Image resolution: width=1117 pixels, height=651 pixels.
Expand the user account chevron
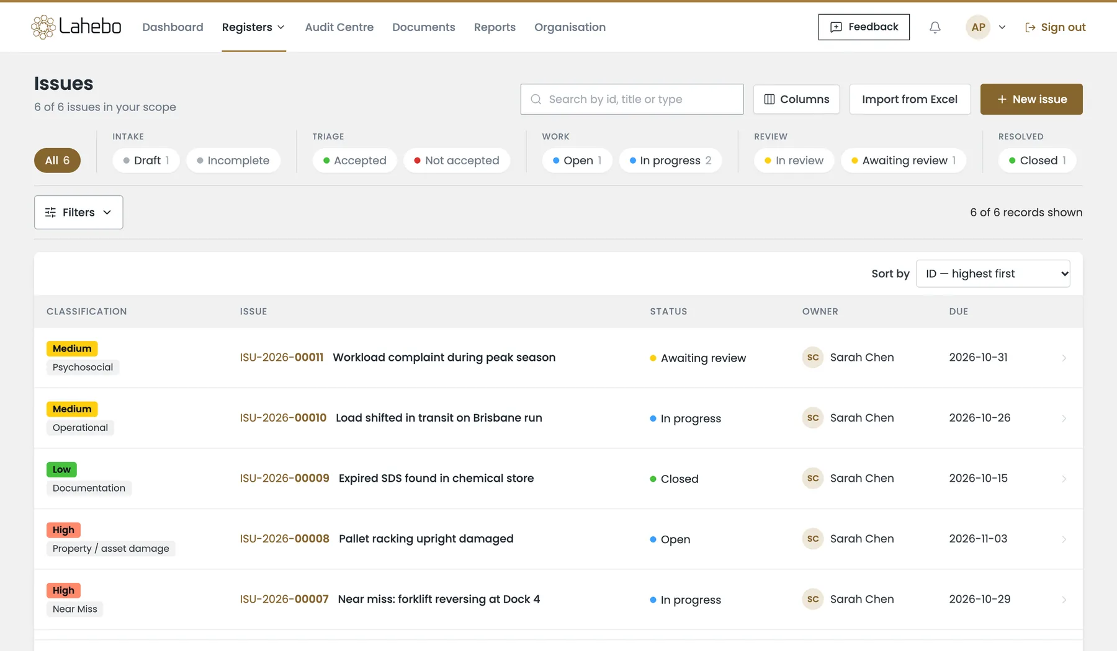pyautogui.click(x=1002, y=27)
